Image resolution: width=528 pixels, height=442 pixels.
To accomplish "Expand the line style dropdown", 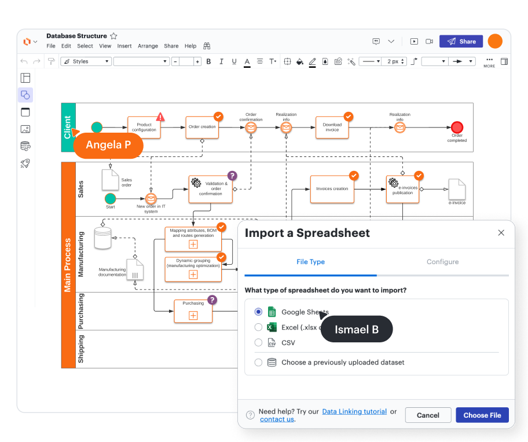I will [370, 61].
